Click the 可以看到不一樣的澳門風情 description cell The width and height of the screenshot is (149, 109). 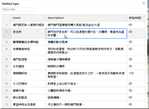tap(86, 105)
